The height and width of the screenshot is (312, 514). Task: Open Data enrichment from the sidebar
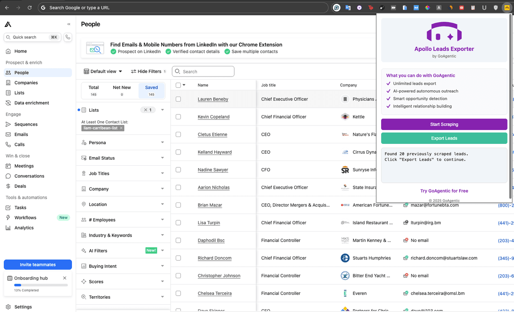click(x=32, y=103)
